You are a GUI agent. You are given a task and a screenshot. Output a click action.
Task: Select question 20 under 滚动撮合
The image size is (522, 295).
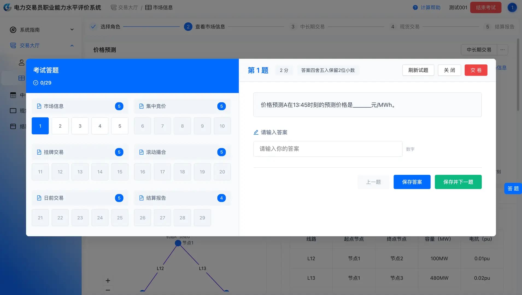[222, 172]
